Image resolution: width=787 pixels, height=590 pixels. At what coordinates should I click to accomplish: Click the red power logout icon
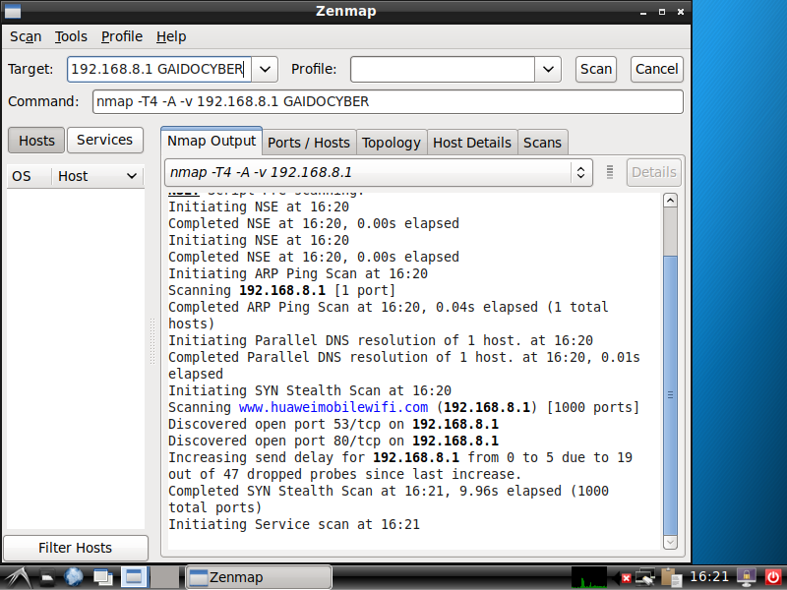coord(772,577)
